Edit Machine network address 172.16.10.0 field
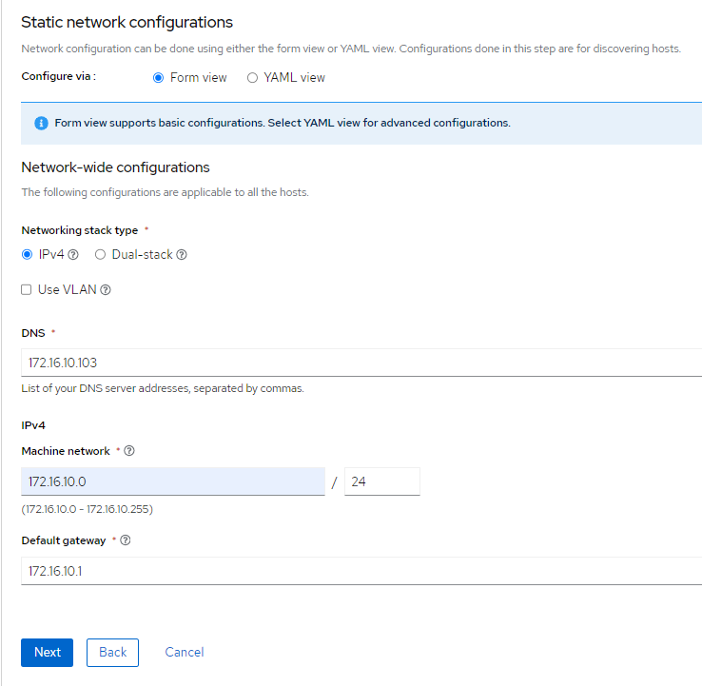 pos(173,481)
